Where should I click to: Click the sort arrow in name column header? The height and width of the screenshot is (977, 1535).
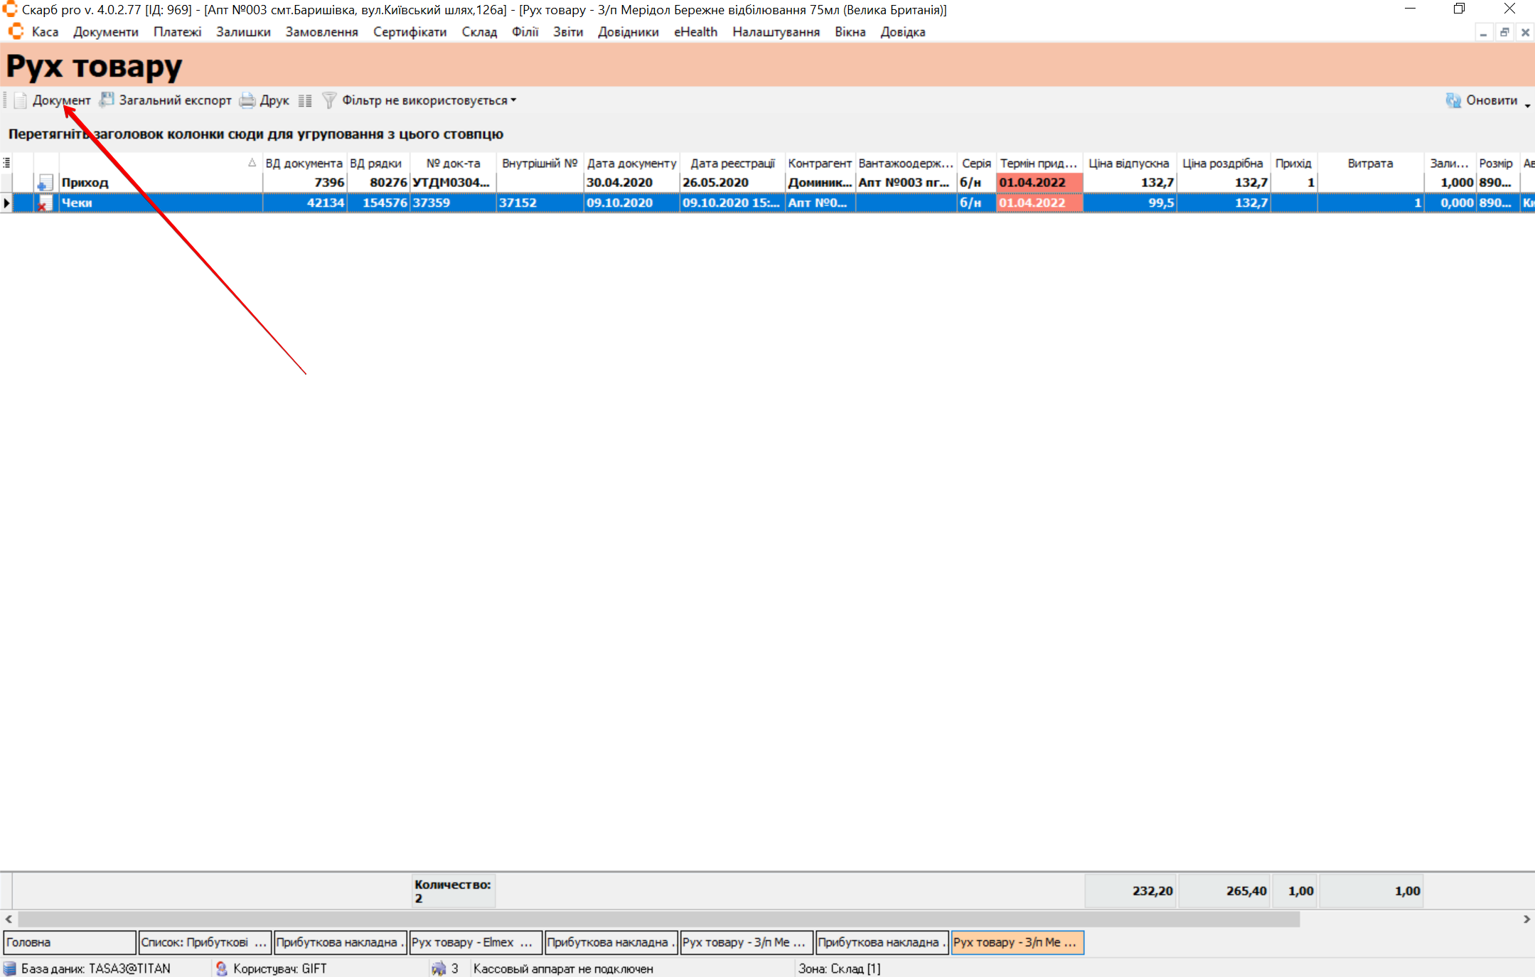point(252,163)
